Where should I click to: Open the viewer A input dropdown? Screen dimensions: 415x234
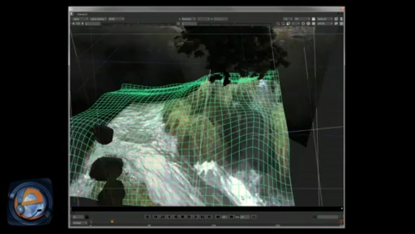tap(189, 19)
